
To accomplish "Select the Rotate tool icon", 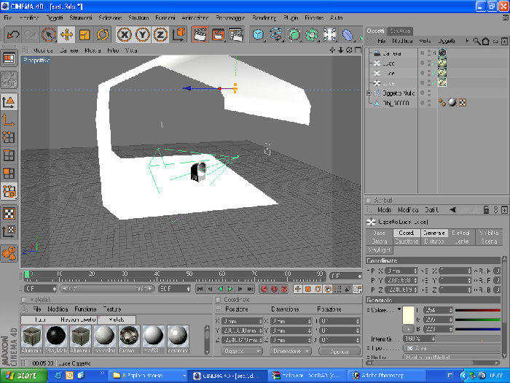I will [103, 34].
